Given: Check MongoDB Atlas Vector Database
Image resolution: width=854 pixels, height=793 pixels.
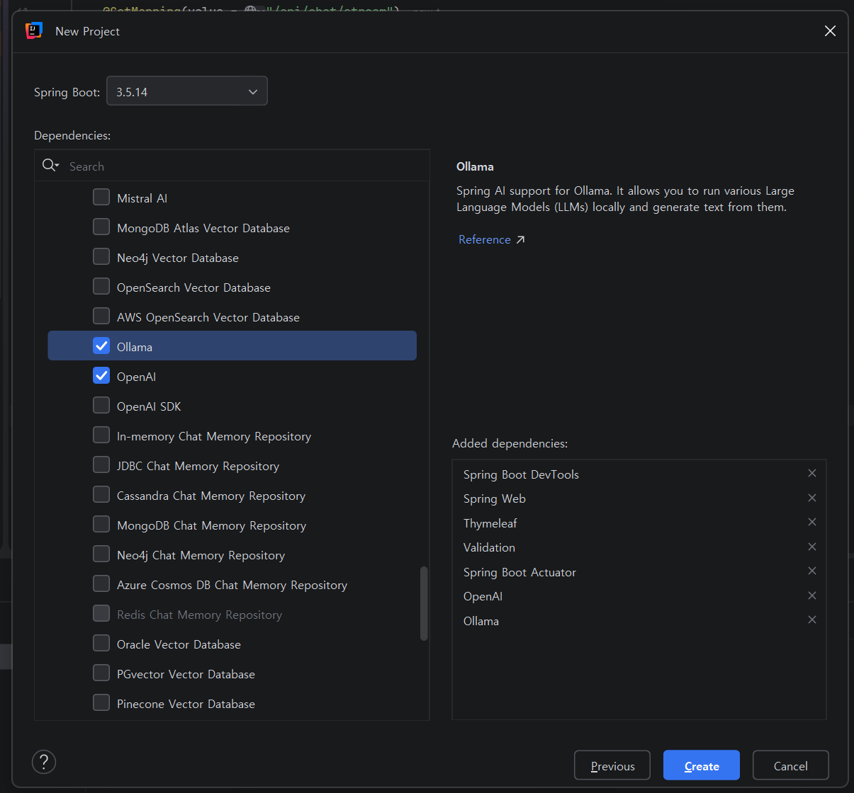Looking at the screenshot, I should 101,227.
